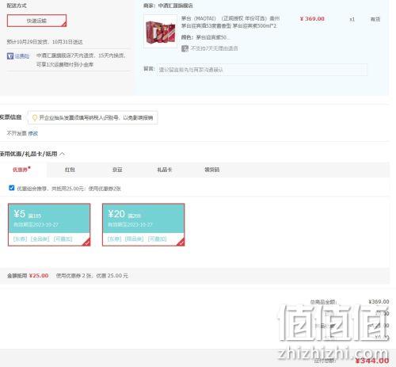
Task: Collapse the 使用优惠/礼品卡/抵用 section
Action: [62, 154]
